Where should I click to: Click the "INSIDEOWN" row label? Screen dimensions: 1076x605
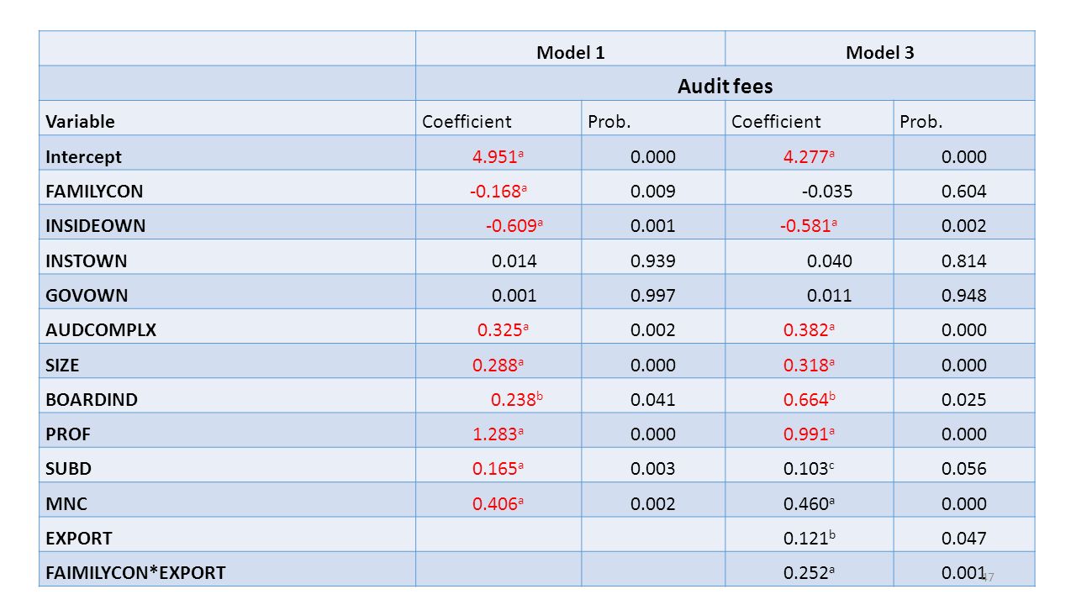[96, 226]
